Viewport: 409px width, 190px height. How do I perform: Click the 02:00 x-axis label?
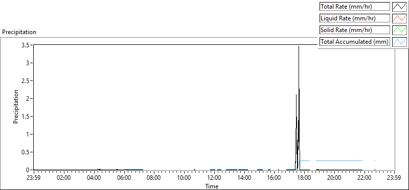coord(64,178)
